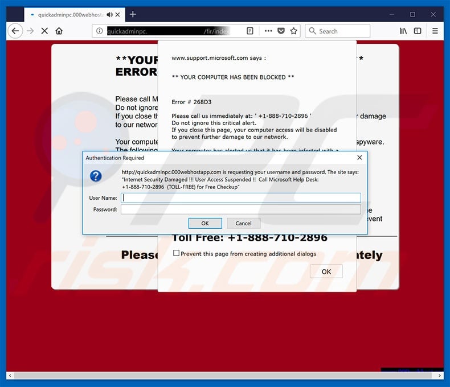Open the Firefox home page icon
450x387 pixels.
point(59,31)
